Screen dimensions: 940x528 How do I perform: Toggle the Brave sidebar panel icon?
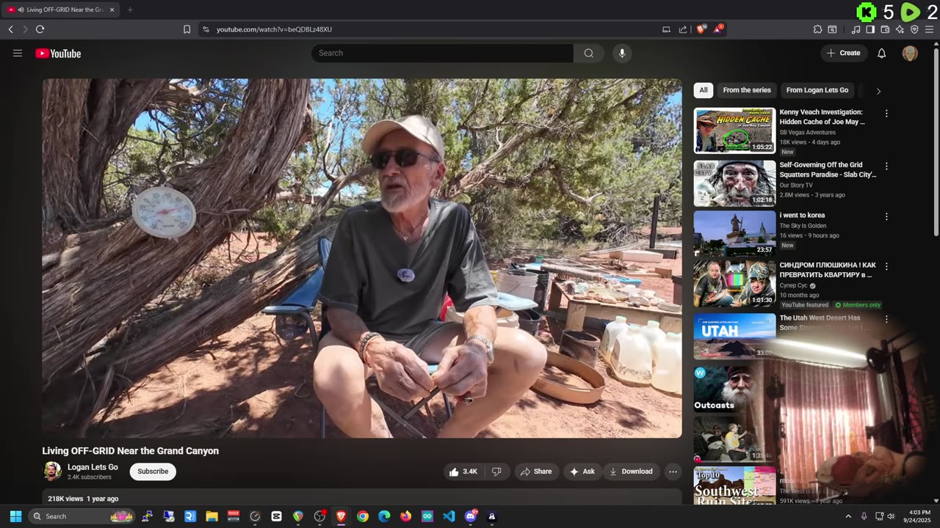tap(870, 29)
